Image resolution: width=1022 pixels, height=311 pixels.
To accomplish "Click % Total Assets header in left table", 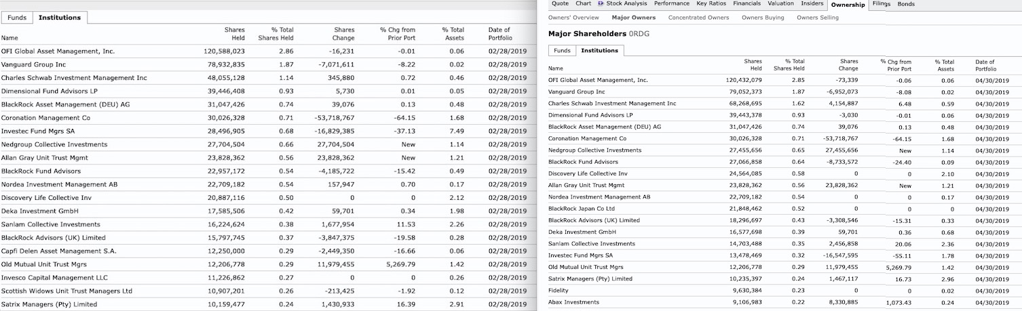I will [453, 34].
